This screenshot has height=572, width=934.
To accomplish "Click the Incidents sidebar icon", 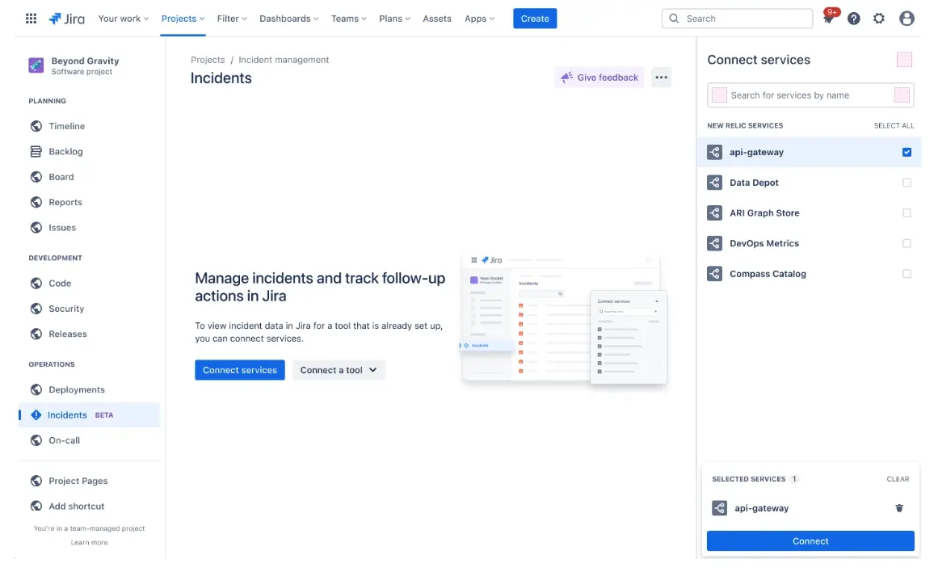I will coord(36,415).
